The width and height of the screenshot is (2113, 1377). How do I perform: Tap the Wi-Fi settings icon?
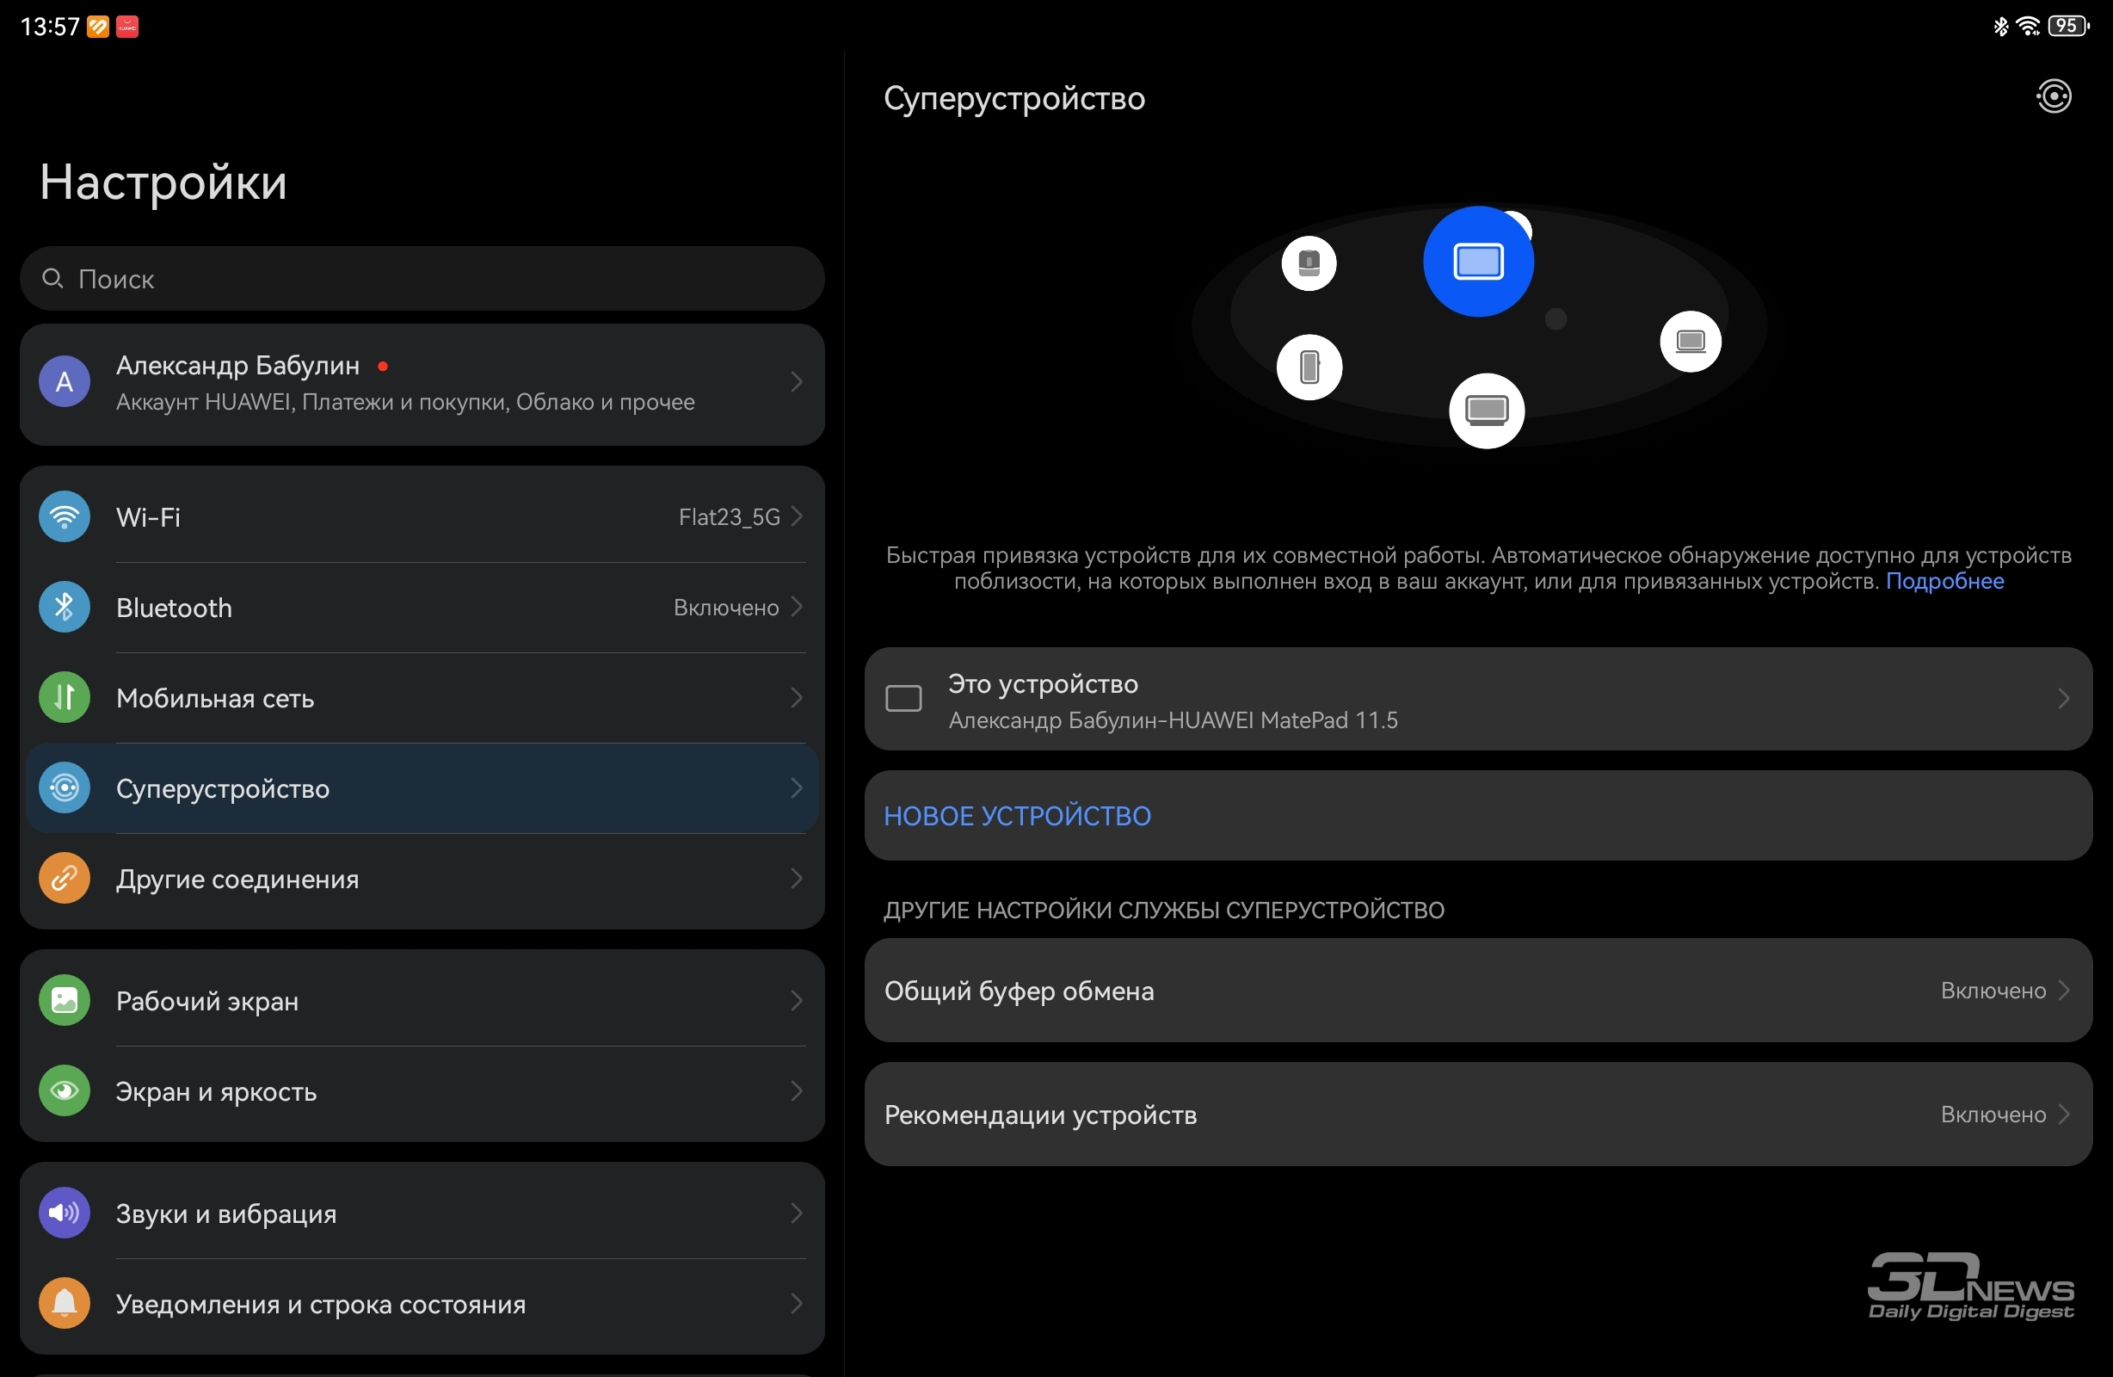64,516
